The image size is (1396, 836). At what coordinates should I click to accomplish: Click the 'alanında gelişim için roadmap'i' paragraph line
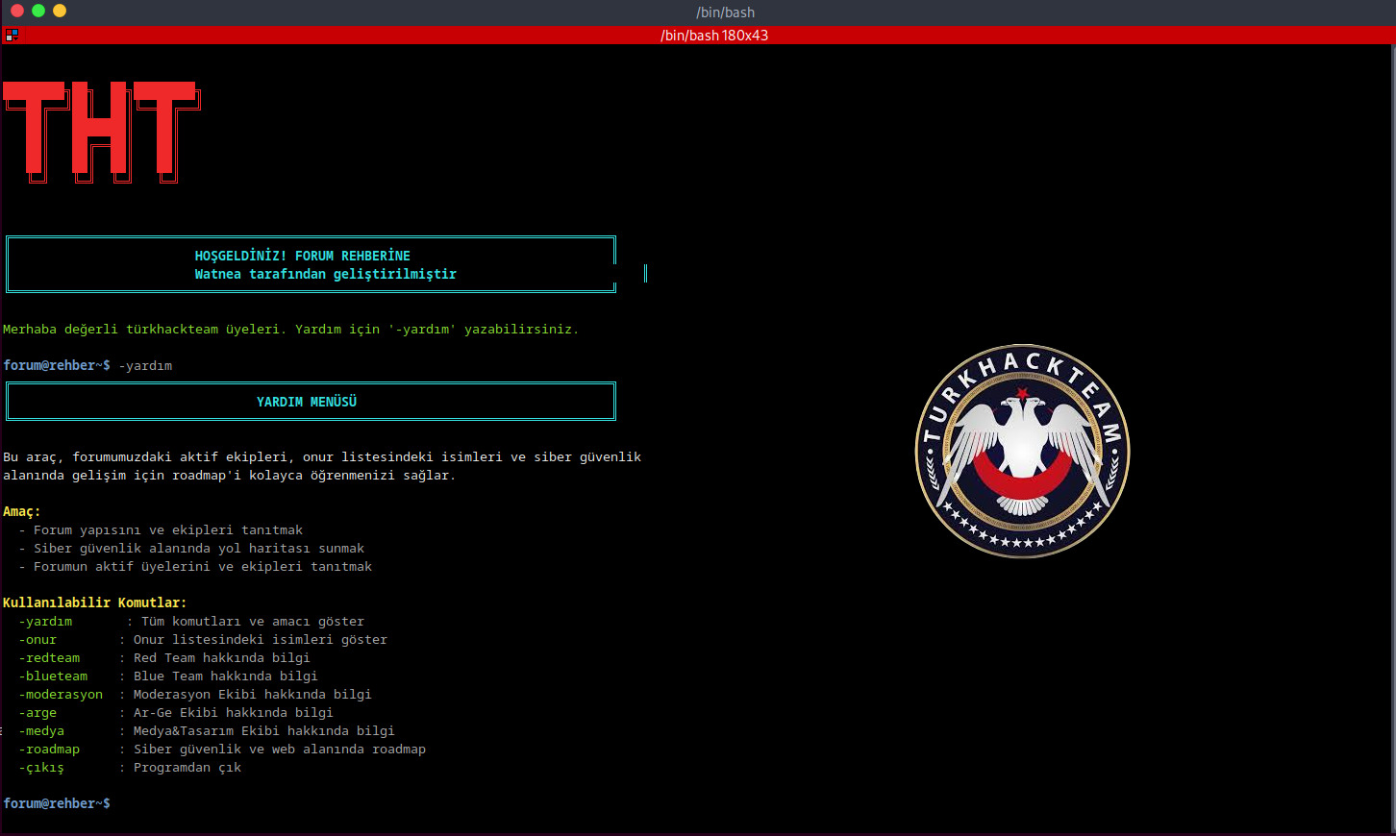coord(230,475)
